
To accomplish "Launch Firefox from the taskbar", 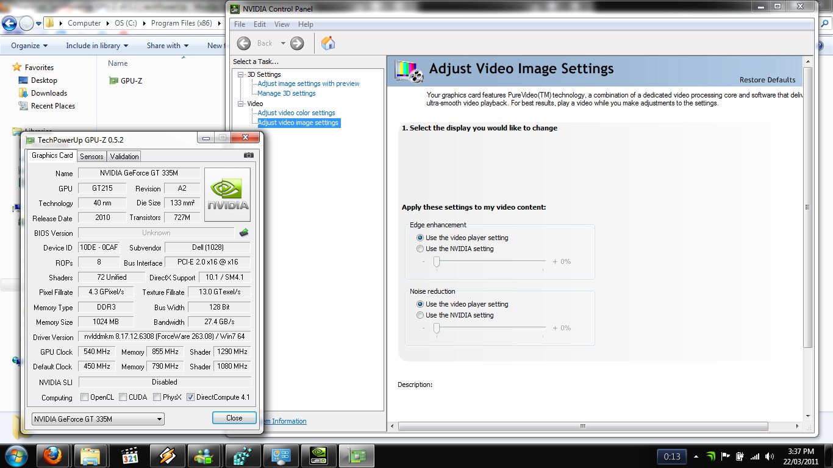I will click(53, 456).
